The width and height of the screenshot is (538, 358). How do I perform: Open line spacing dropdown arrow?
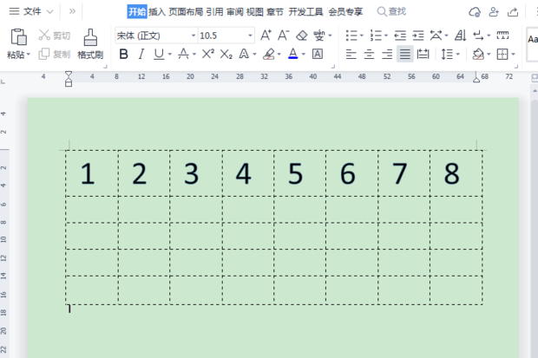[457, 55]
